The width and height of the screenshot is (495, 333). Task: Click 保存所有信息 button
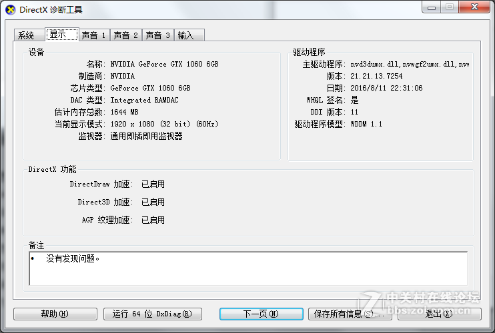[x=350, y=314]
